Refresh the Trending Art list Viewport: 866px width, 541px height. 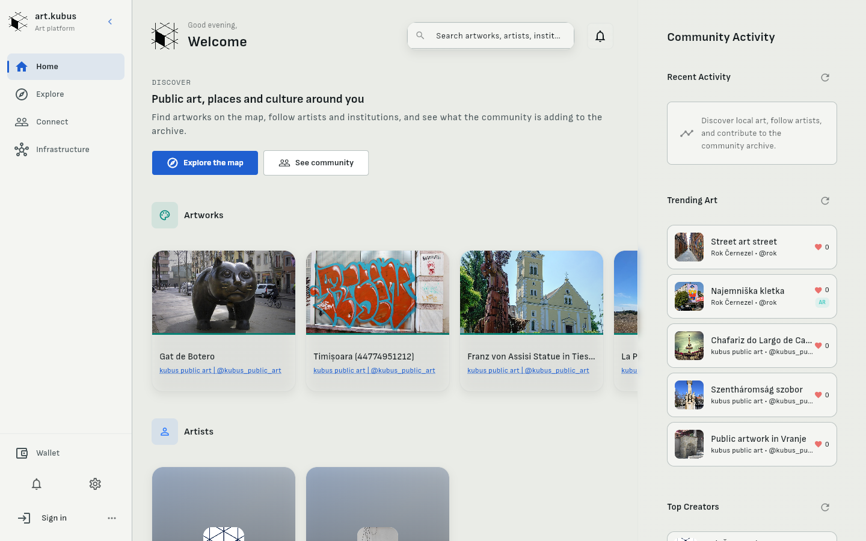click(825, 201)
